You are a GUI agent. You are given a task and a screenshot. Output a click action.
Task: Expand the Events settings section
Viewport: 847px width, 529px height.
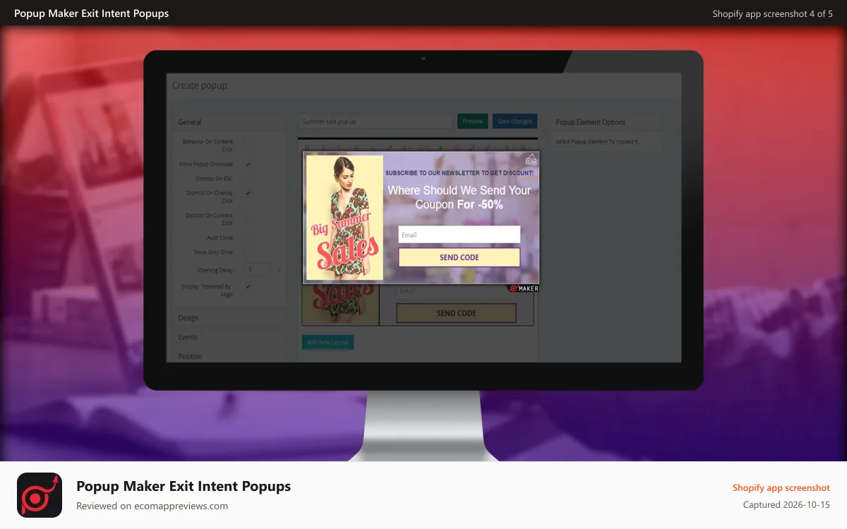[x=230, y=337]
